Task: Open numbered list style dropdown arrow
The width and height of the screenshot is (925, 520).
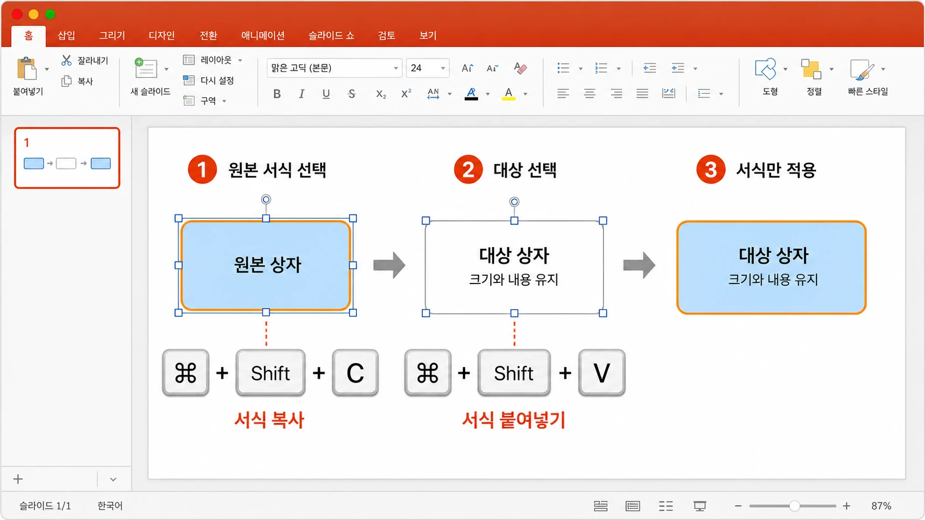Action: (x=619, y=69)
